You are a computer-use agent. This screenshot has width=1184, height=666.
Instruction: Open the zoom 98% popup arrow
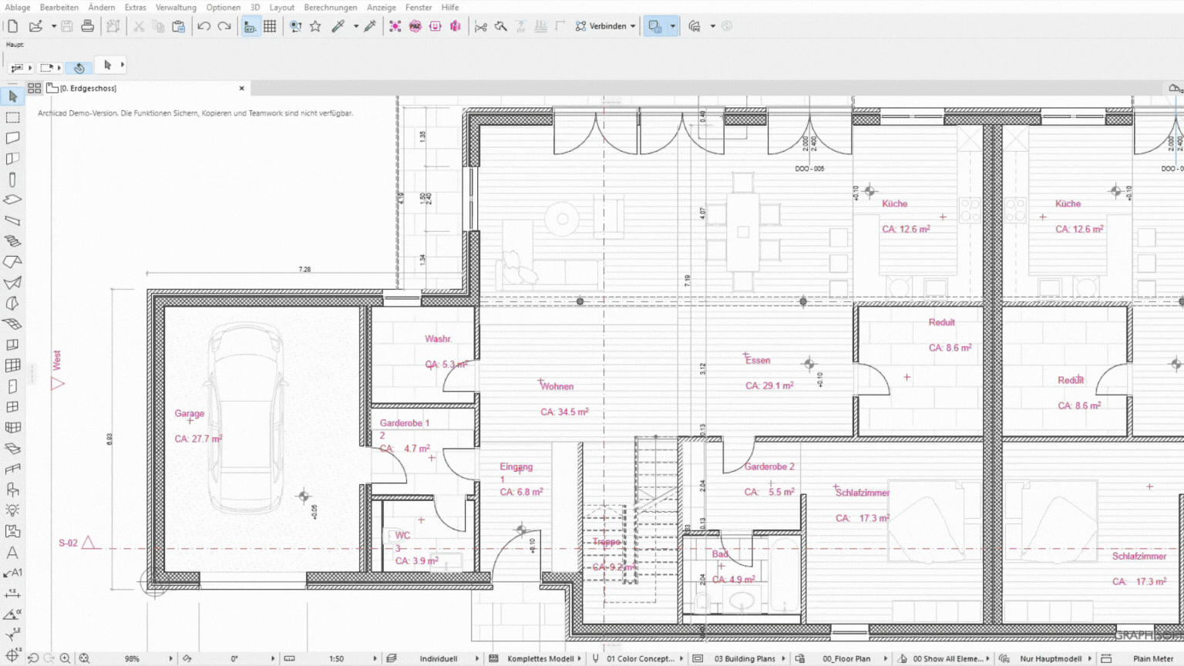tap(170, 659)
